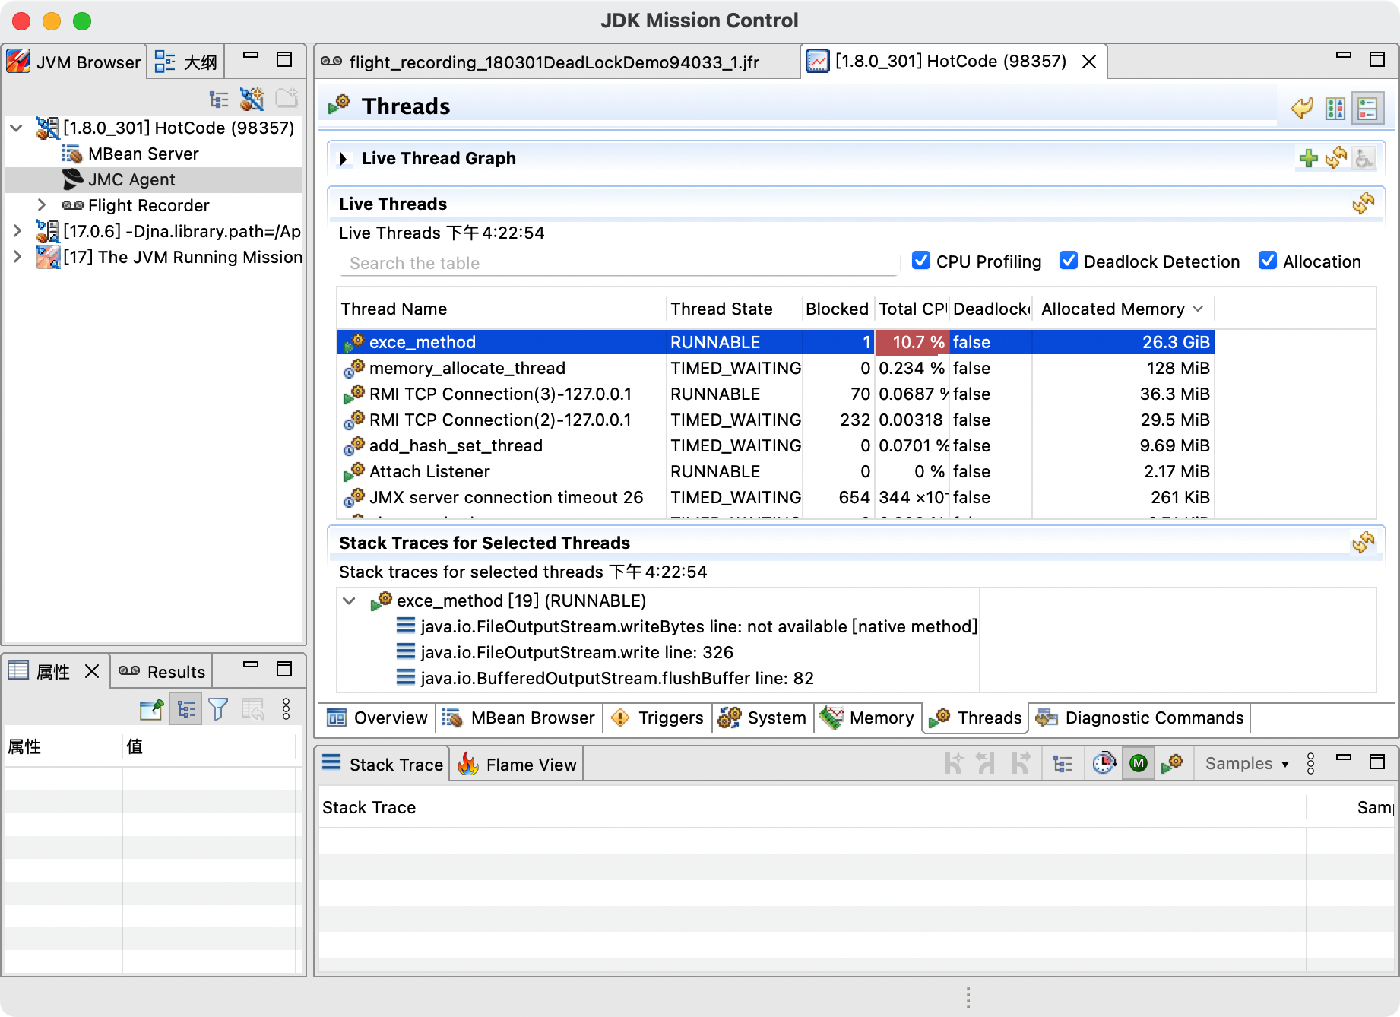Select the RMI TCP Connection(3)-127.0.0.1 row
Image resolution: width=1400 pixels, height=1017 pixels.
pos(775,394)
